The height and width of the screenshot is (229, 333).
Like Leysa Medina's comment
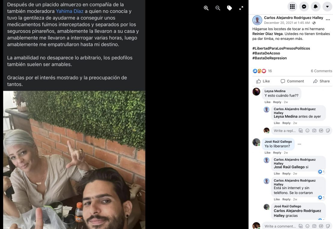pyautogui.click(x=267, y=102)
